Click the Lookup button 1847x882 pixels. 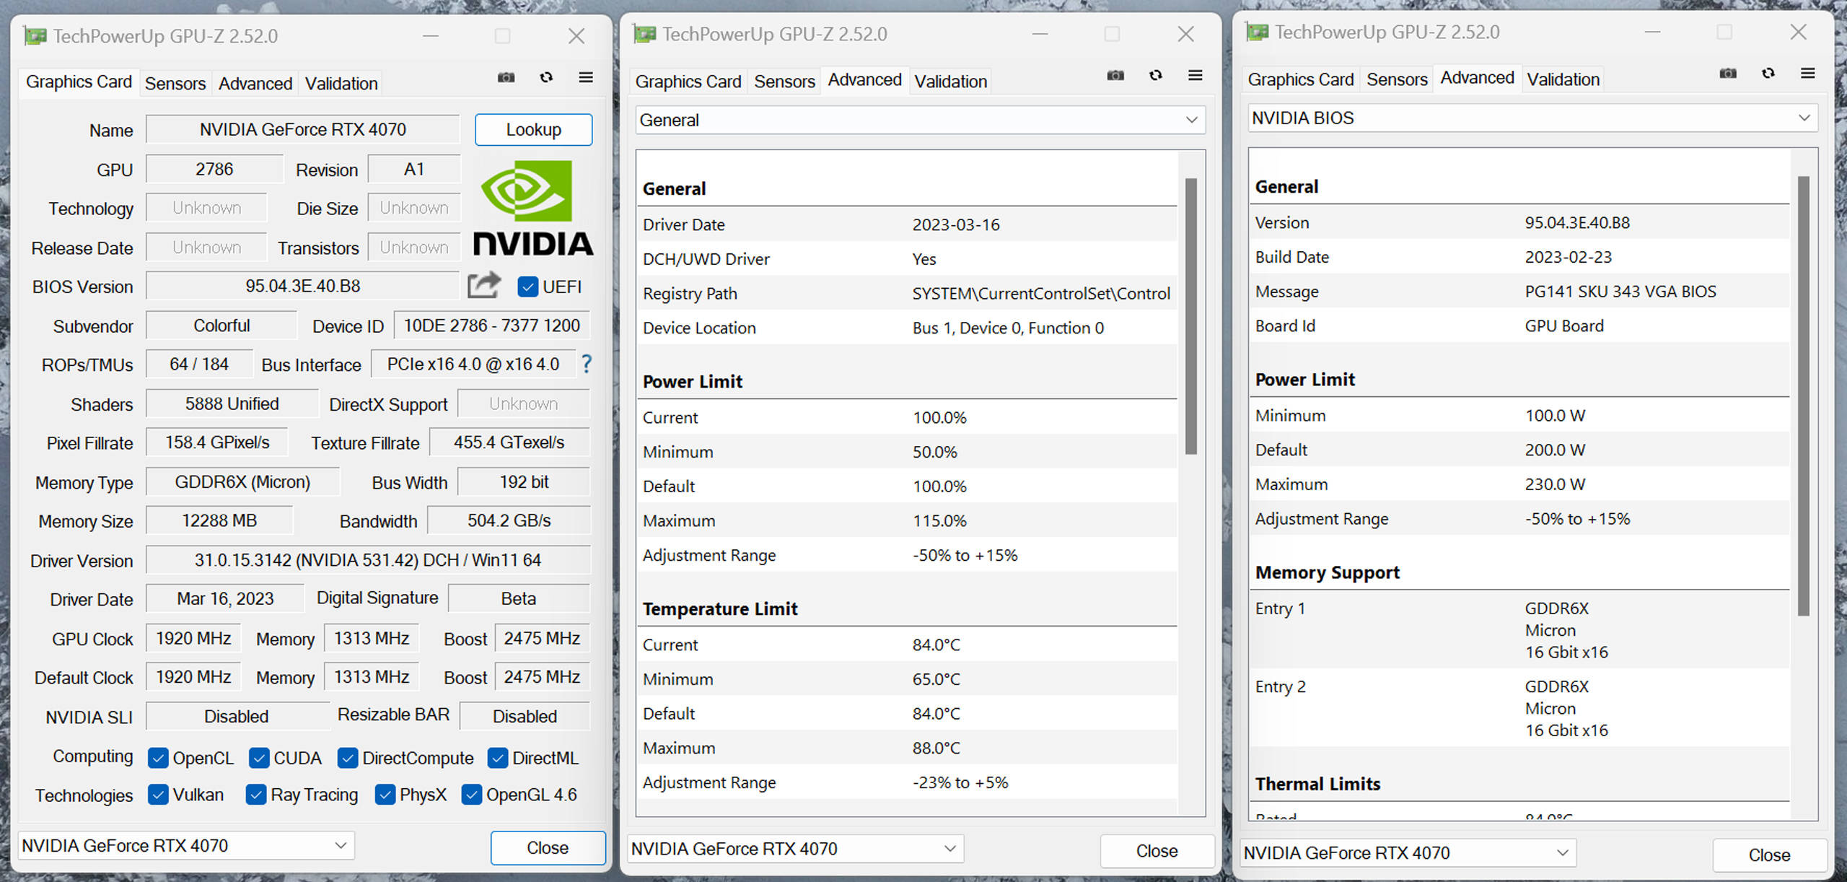tap(533, 130)
